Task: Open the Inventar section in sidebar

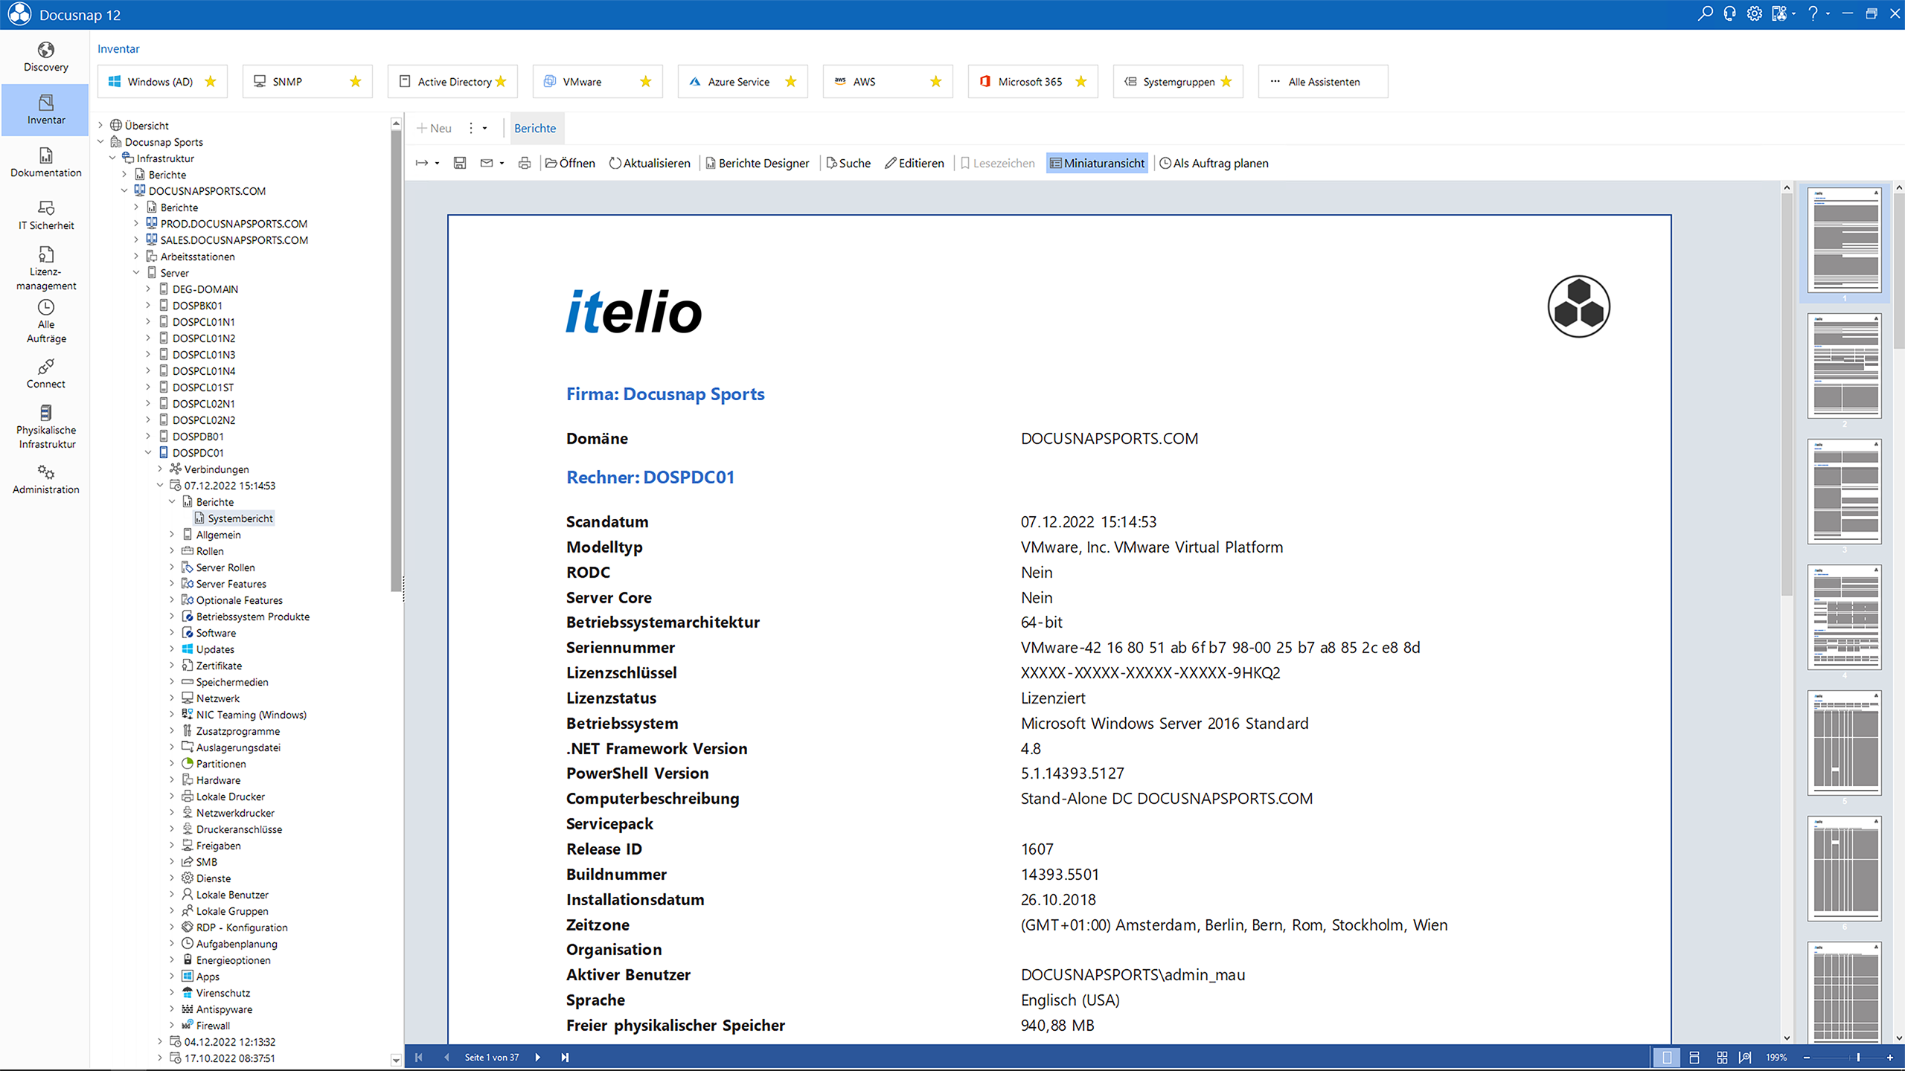Action: click(45, 109)
